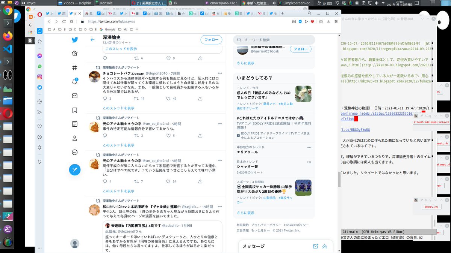This screenshot has height=253, width=451.
Task: Open Twitter more options circle icon
Action: point(75,152)
